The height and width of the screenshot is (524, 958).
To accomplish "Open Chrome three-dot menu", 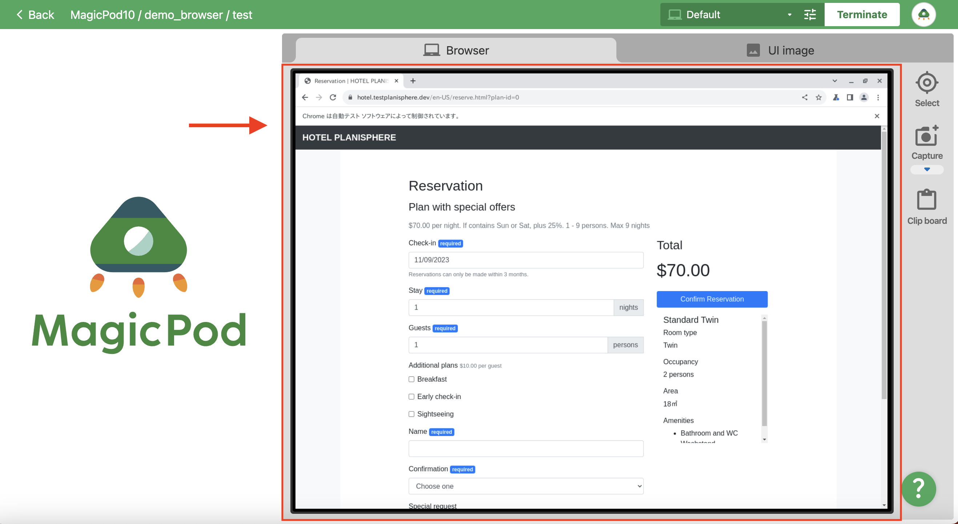I will coord(878,97).
